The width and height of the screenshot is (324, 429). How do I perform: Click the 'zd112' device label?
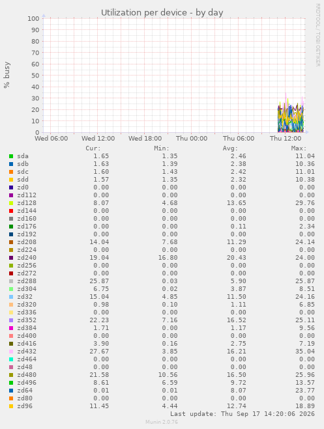click(27, 195)
